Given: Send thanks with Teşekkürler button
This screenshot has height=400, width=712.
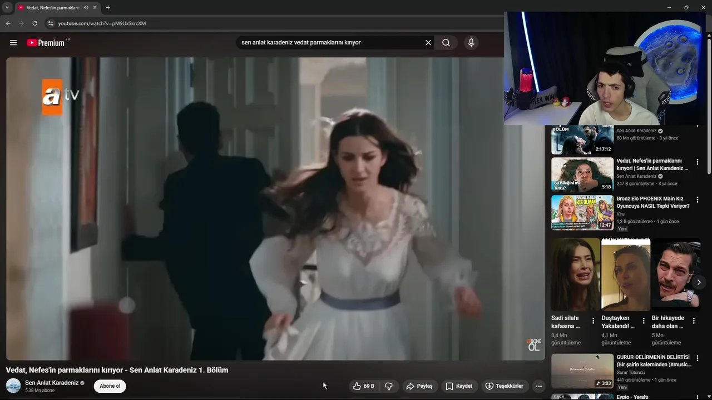Looking at the screenshot, I should (x=504, y=386).
